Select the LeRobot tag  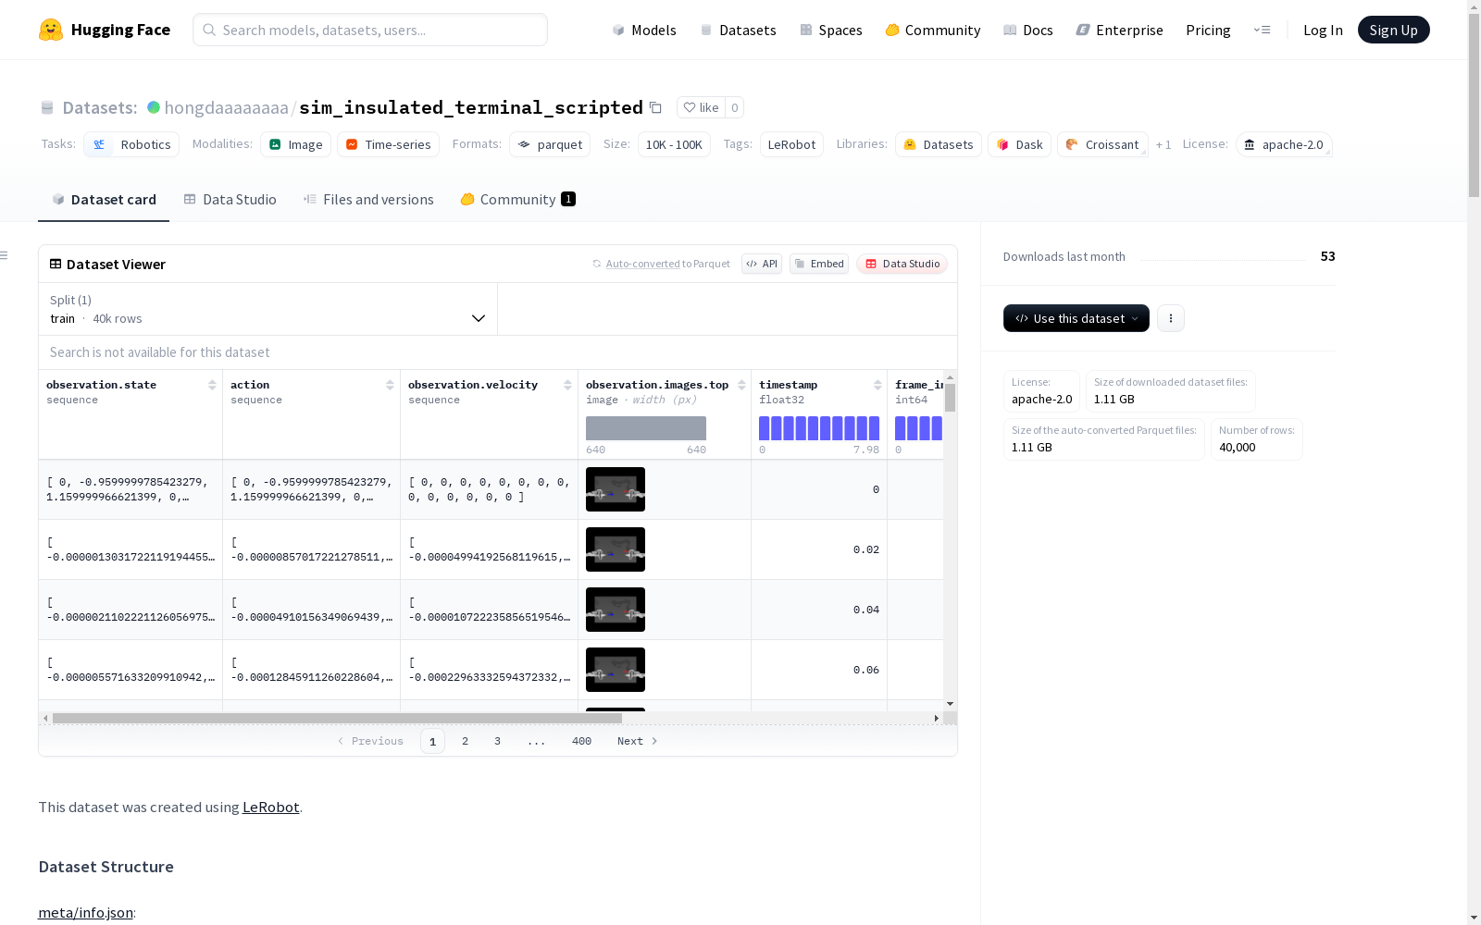(x=791, y=144)
